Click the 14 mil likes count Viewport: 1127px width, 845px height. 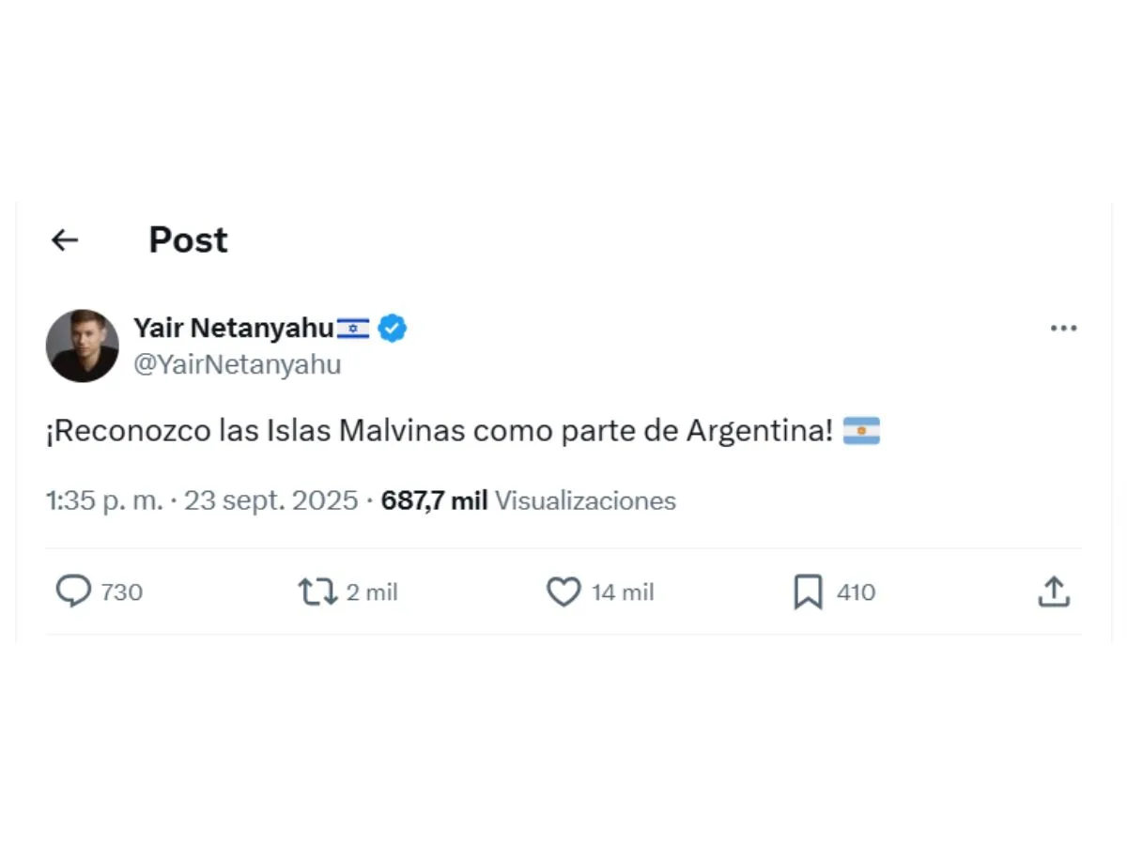click(623, 592)
